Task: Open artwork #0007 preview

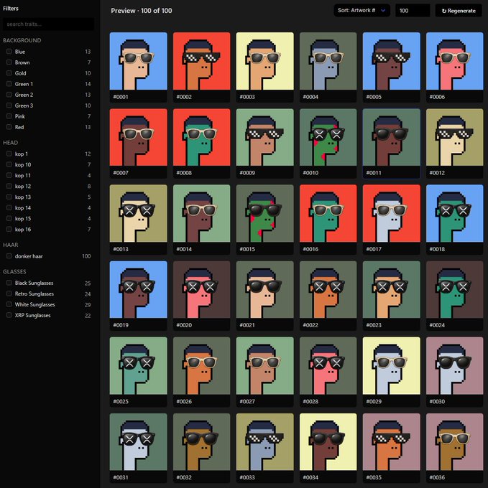Action: click(x=139, y=137)
